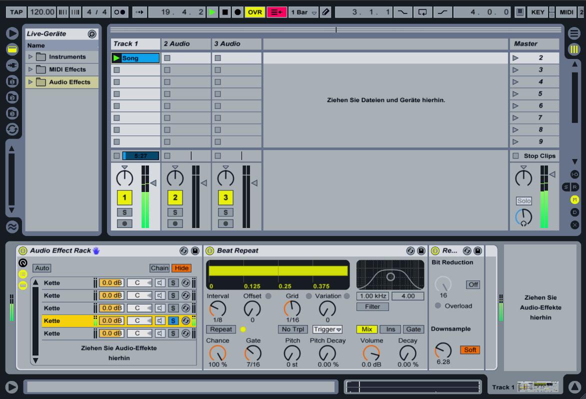Click the Master Solo cue button
This screenshot has height=399, width=586.
pyautogui.click(x=523, y=201)
